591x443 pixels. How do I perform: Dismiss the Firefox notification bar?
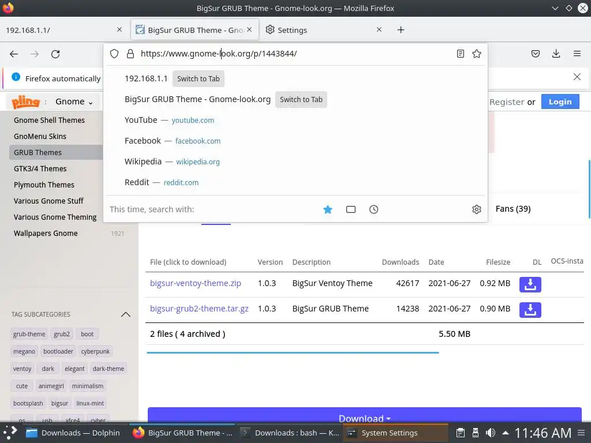[577, 77]
